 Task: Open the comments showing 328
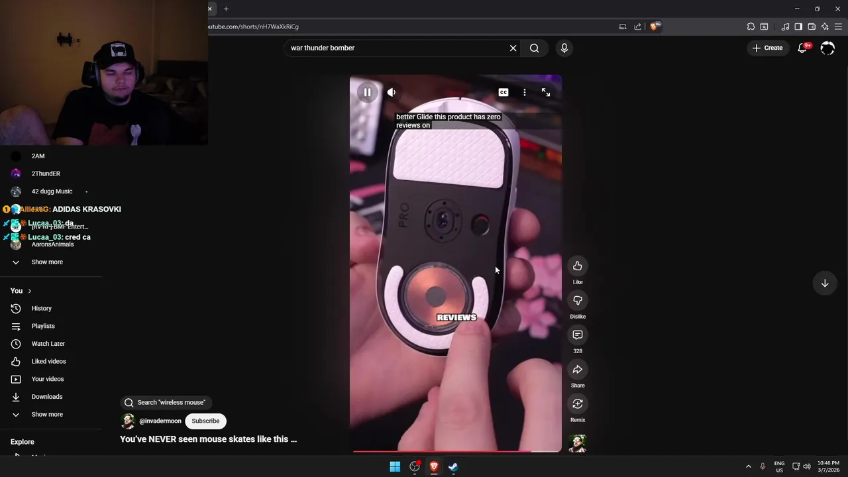[578, 335]
